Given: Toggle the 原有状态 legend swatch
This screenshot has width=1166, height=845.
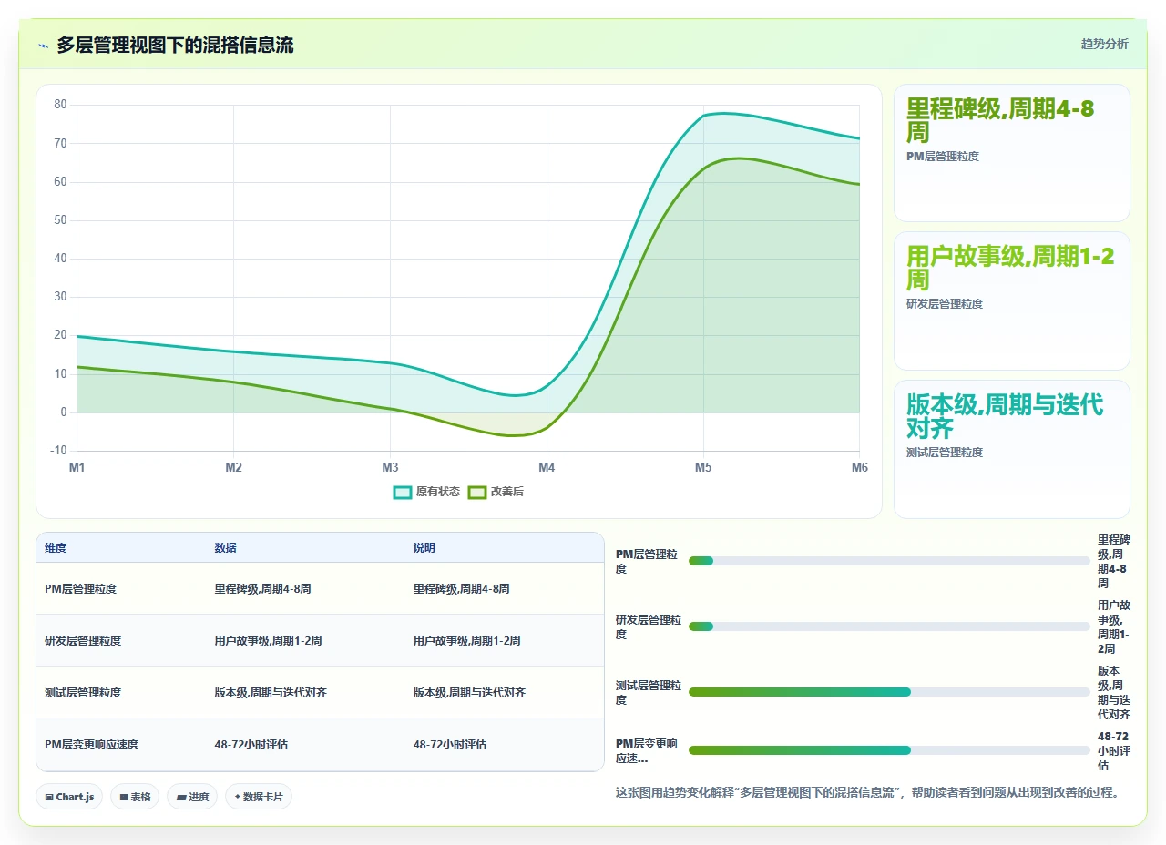Looking at the screenshot, I should tap(403, 492).
